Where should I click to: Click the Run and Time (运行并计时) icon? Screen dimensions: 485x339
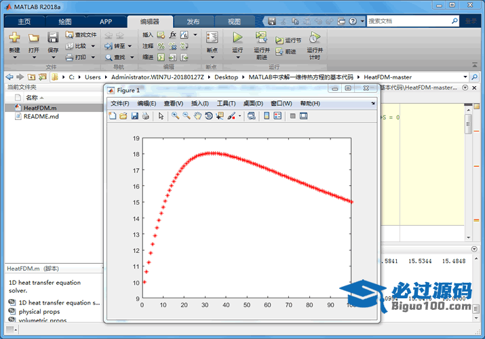pyautogui.click(x=315, y=37)
